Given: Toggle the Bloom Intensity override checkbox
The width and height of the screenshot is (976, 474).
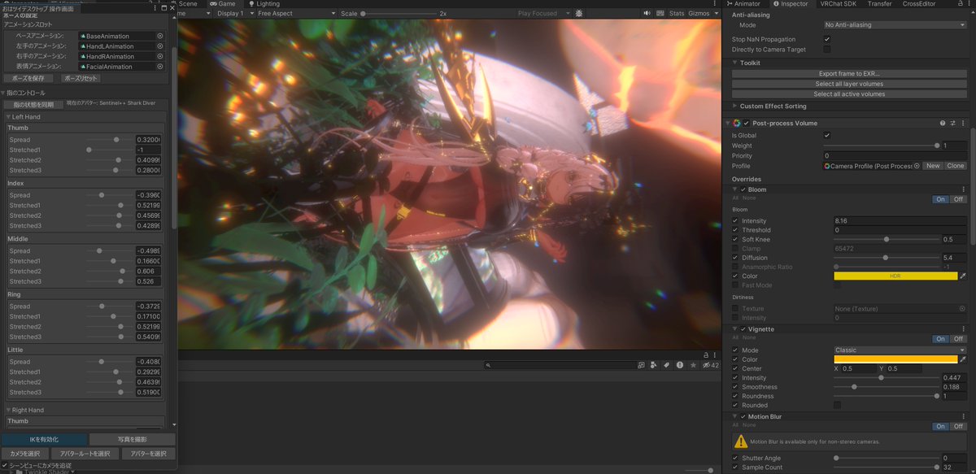Looking at the screenshot, I should coord(736,221).
